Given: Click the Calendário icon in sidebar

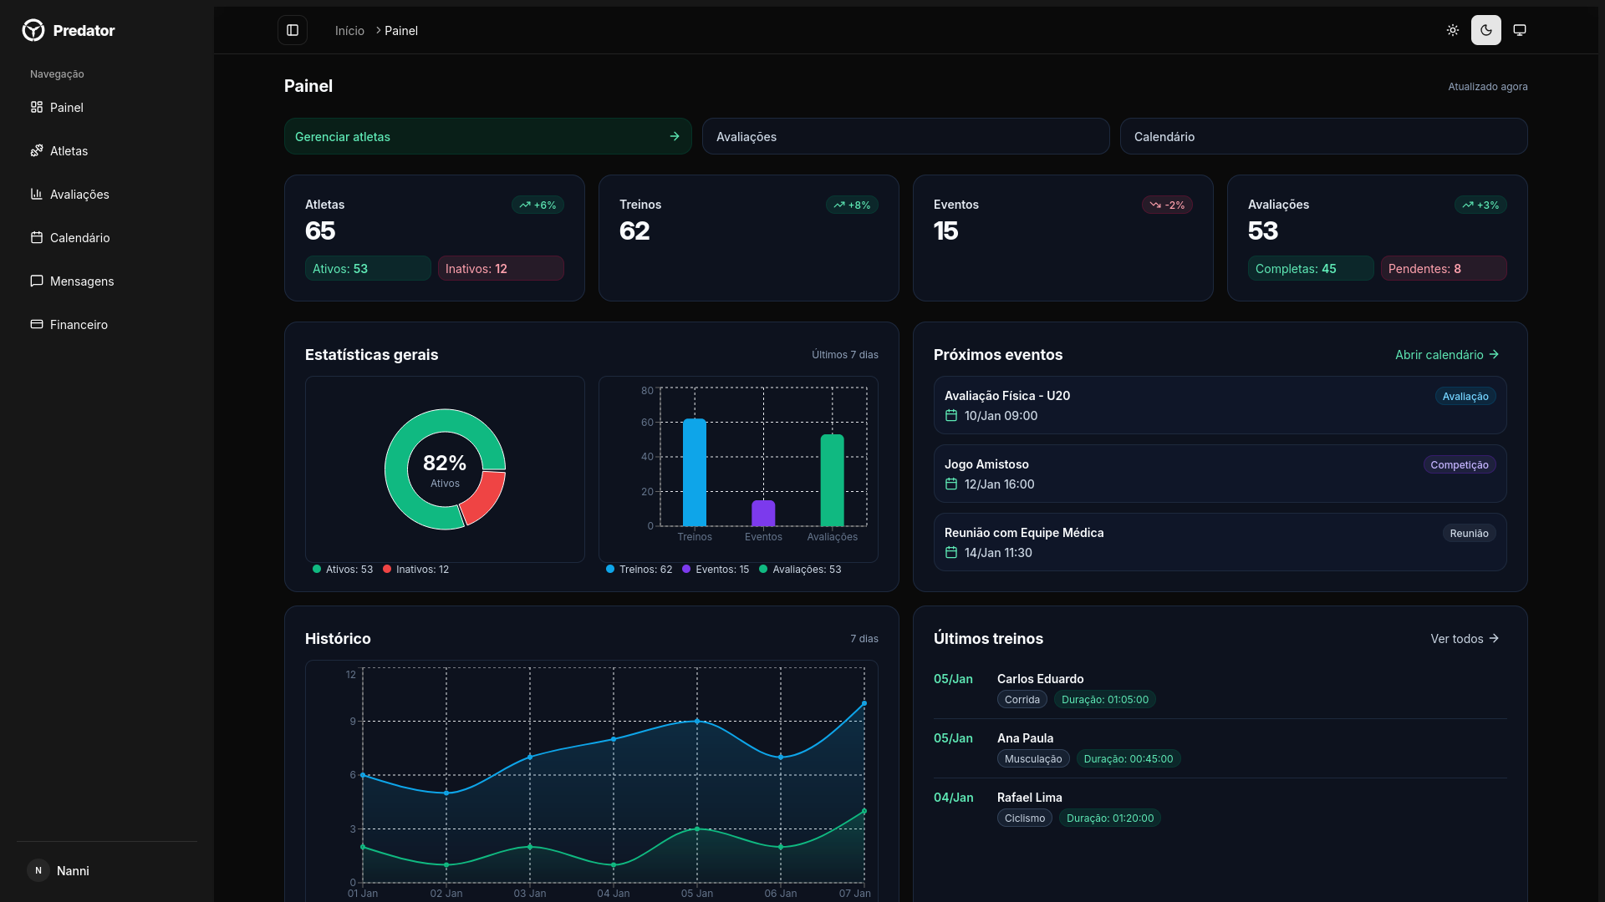Looking at the screenshot, I should click(37, 238).
